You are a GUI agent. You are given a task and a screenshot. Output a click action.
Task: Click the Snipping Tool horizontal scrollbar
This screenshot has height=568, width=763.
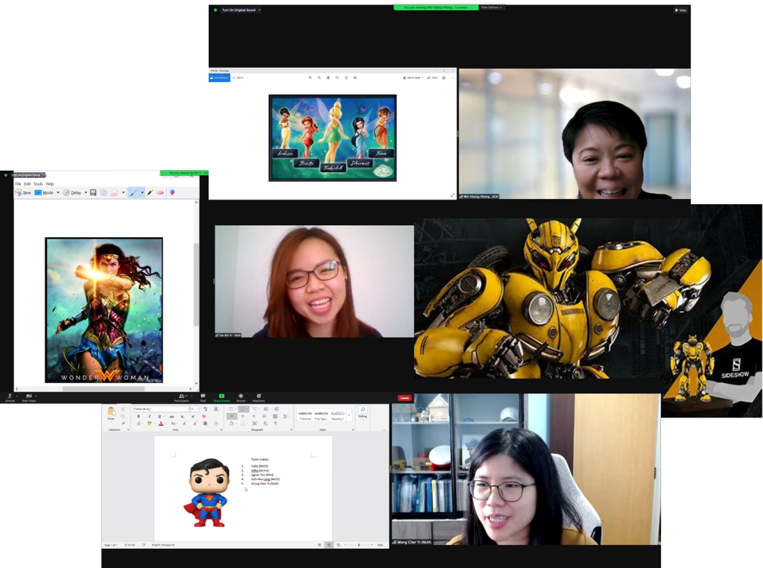(104, 389)
